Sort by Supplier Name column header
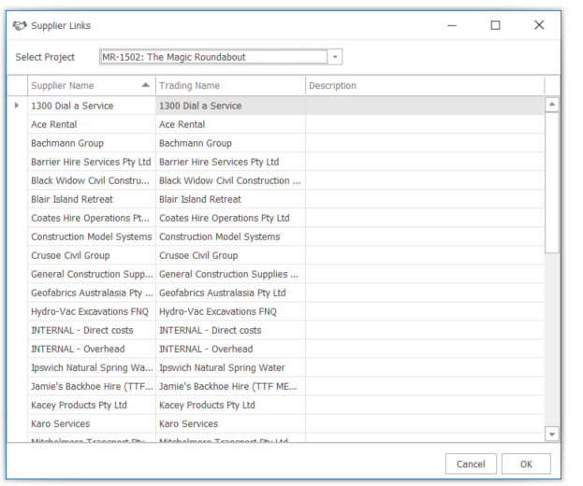The height and width of the screenshot is (486, 583). click(x=90, y=86)
